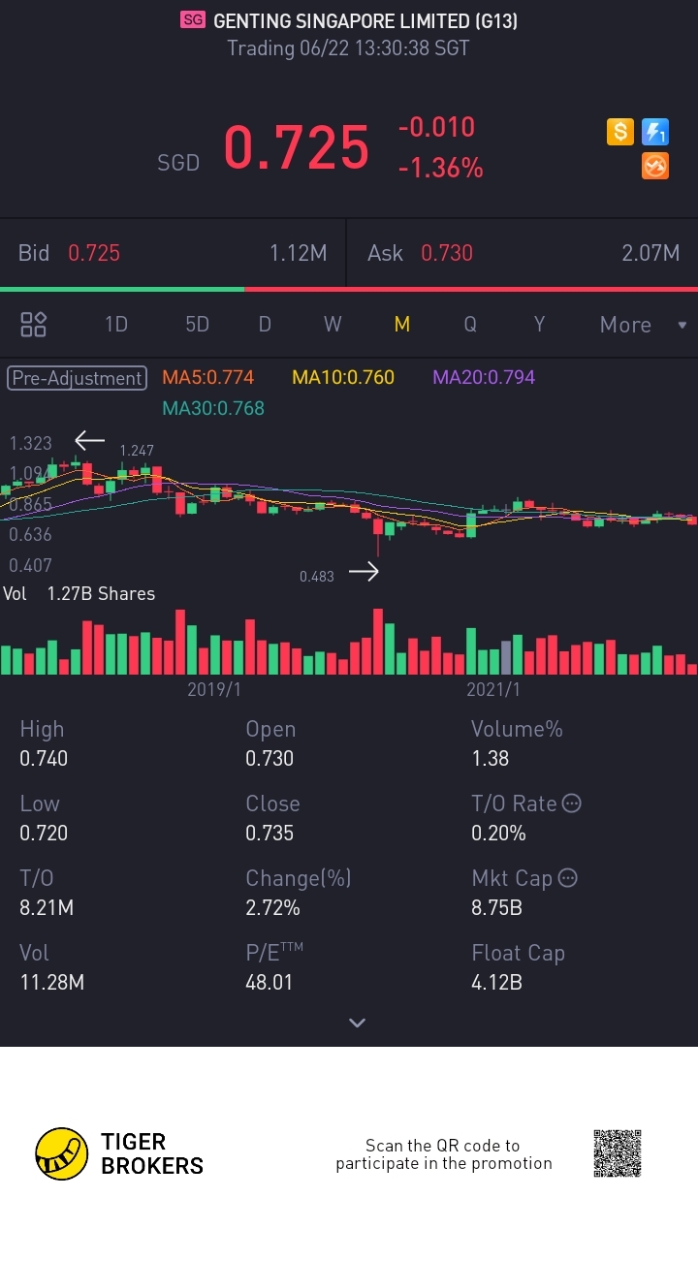Screen dimensions: 698x1261
Task: Tap the MA10:0.760 indicator label
Action: click(343, 377)
